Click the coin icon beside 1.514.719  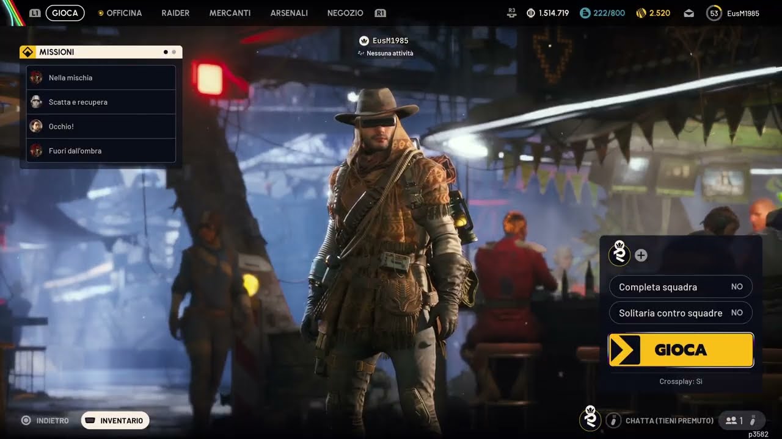531,13
